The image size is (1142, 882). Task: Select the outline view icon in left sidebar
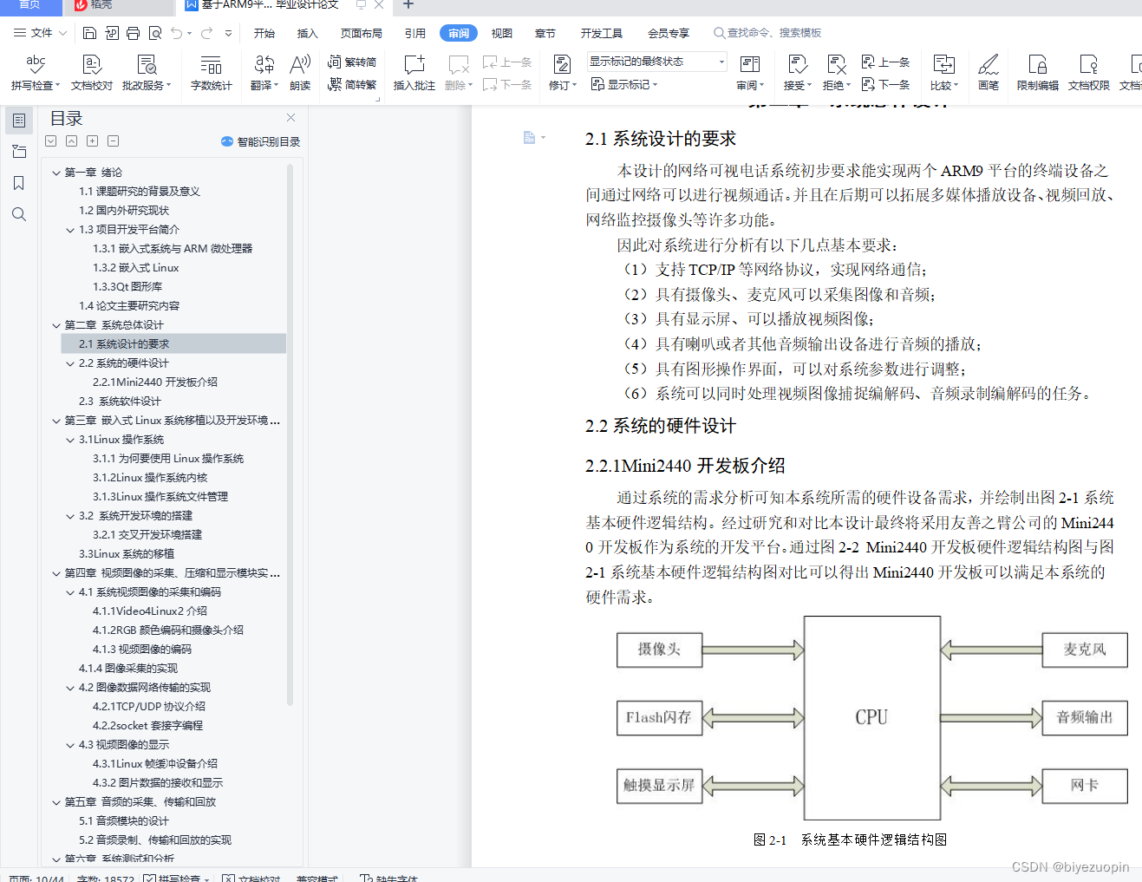19,121
